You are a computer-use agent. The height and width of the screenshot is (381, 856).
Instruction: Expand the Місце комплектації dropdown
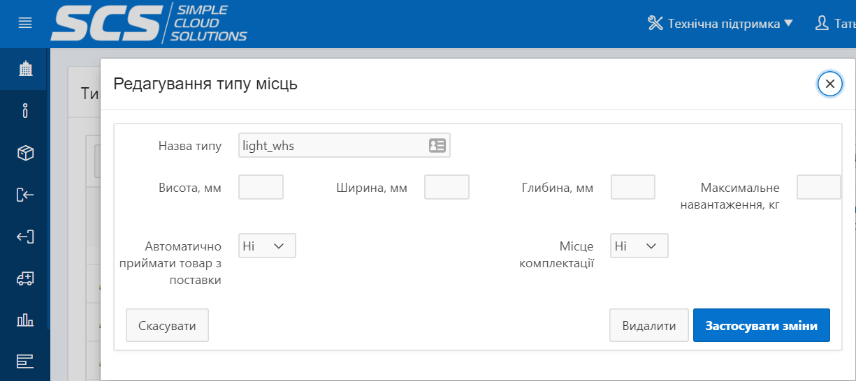click(x=639, y=246)
